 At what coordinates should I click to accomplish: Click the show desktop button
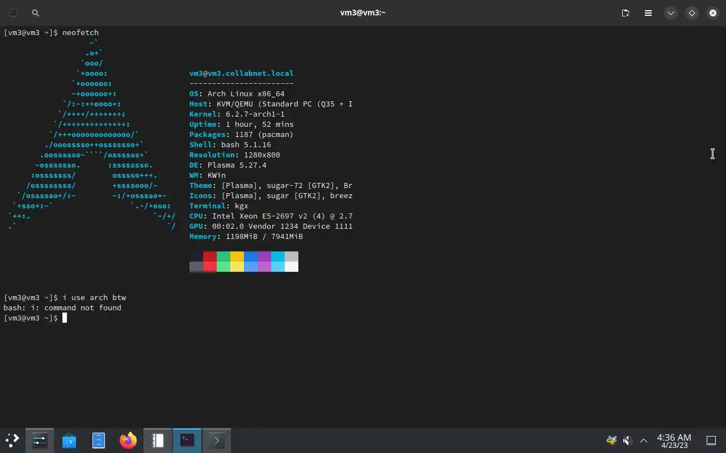point(711,440)
